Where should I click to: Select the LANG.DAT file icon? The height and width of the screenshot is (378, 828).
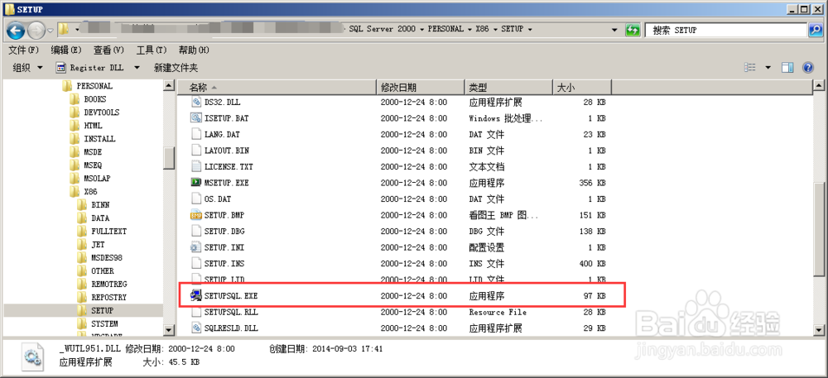[196, 135]
